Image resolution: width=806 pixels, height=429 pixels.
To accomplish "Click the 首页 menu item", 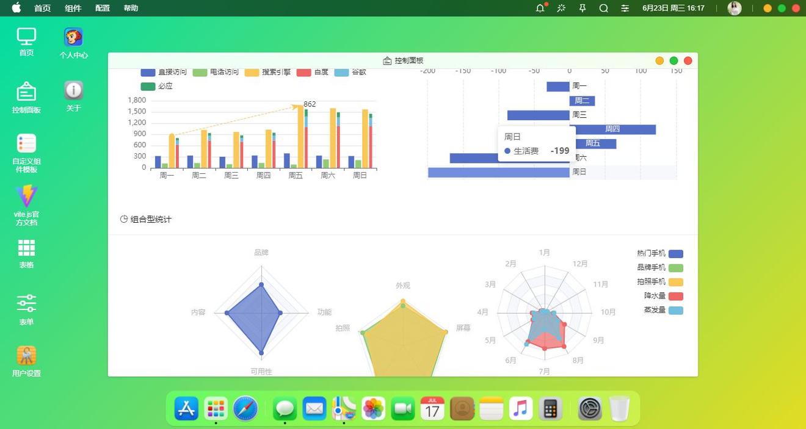I will tap(43, 8).
